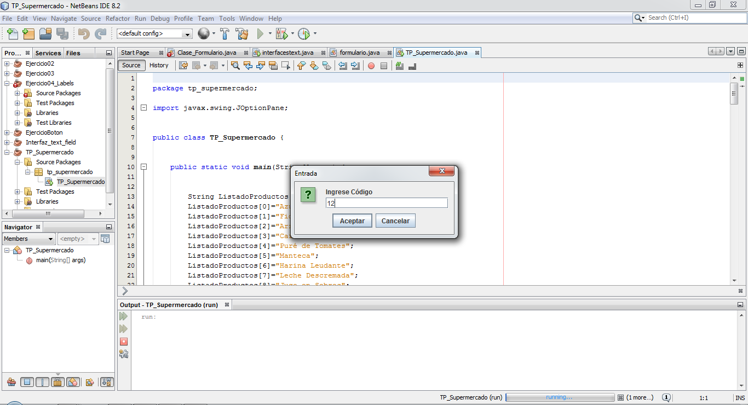The image size is (748, 405).
Task: Select the New Project toolbar icon
Action: [x=28, y=33]
